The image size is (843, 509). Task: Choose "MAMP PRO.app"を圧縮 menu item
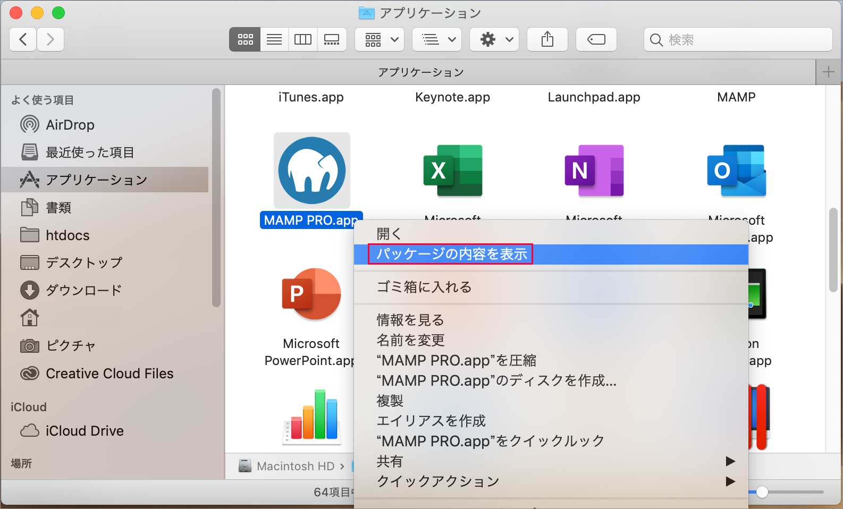(x=551, y=360)
